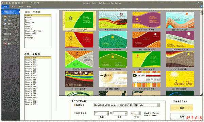The width and height of the screenshot is (204, 122).
Task: Pick the brown and red wavy card thumbnail
Action: pyautogui.click(x=180, y=59)
